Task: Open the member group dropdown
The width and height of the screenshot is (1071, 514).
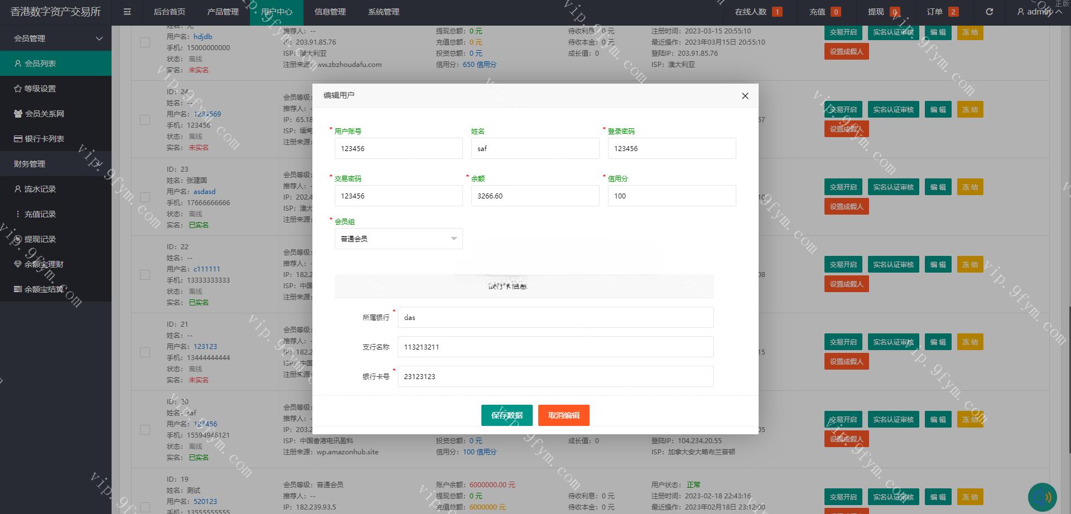Action: tap(398, 239)
